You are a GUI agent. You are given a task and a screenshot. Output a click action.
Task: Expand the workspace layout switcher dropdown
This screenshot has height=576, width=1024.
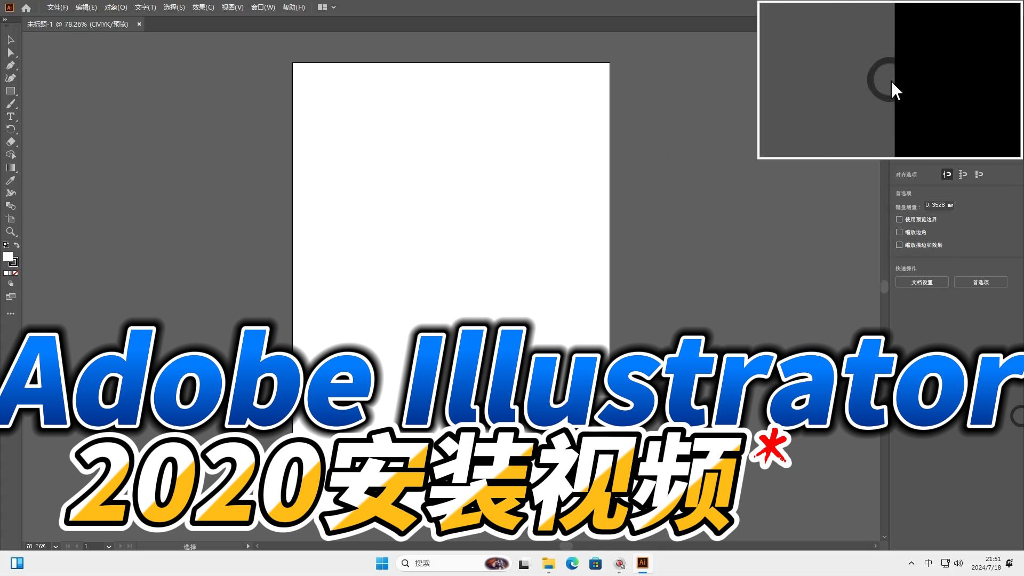click(333, 7)
